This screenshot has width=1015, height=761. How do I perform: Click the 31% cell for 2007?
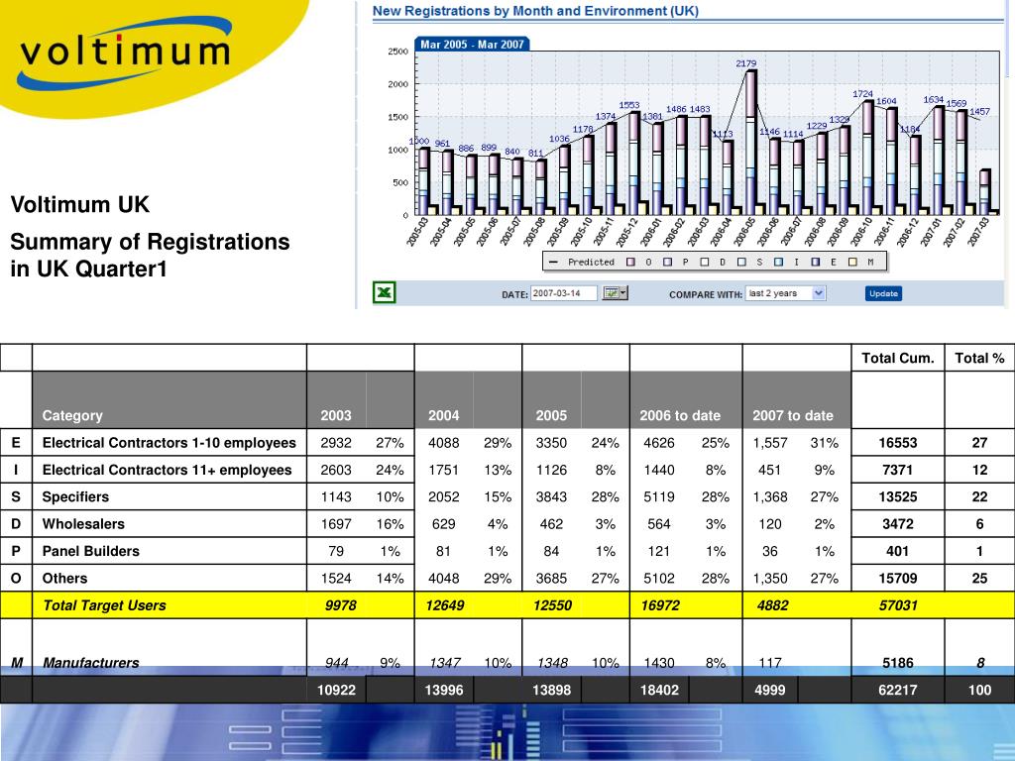coord(824,443)
